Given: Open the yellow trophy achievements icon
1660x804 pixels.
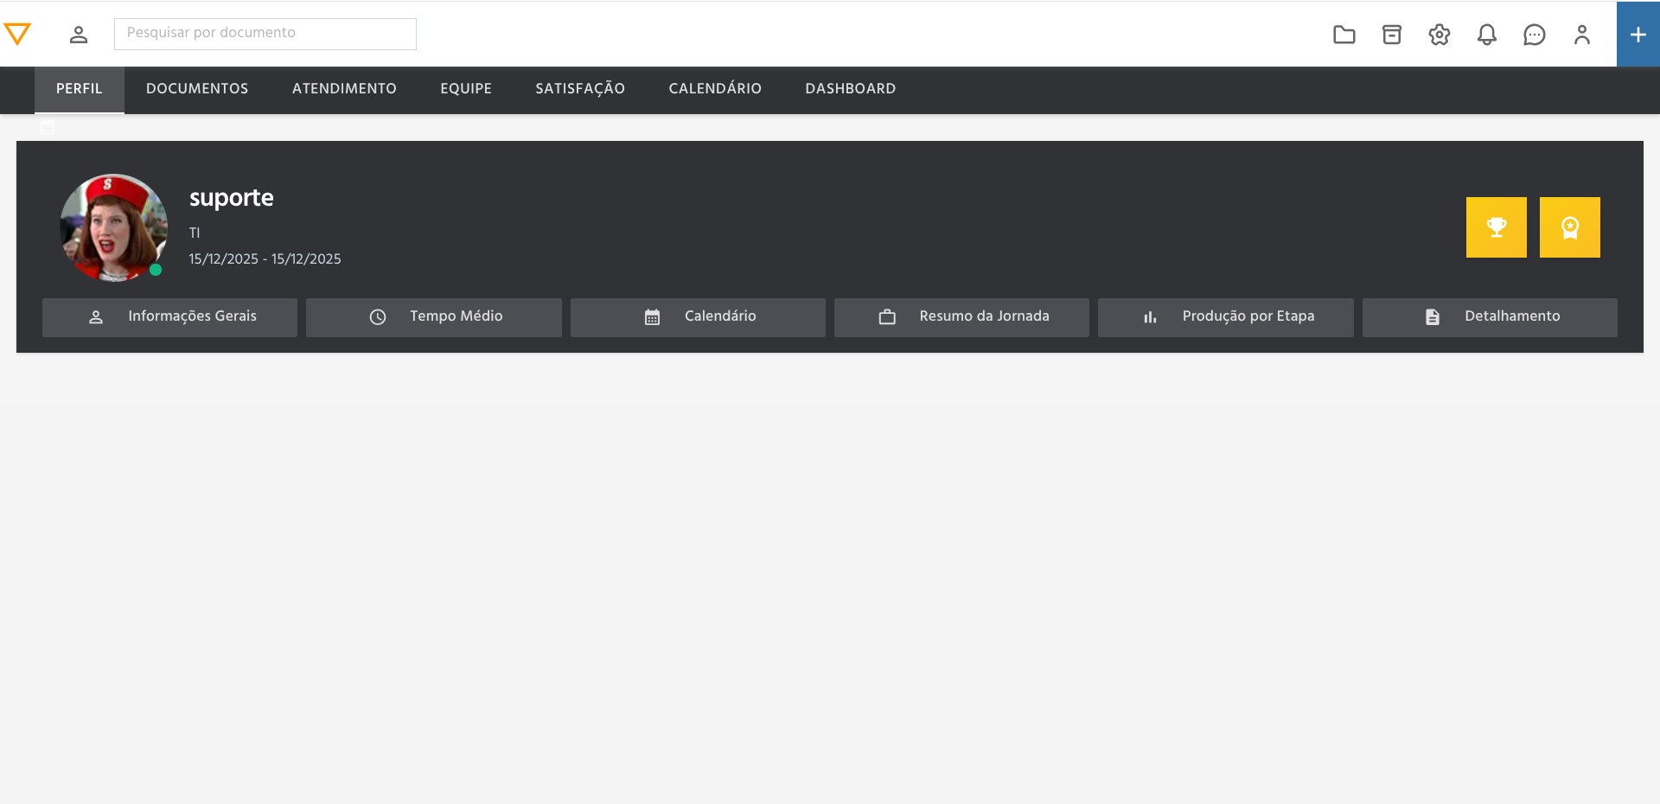Looking at the screenshot, I should coord(1496,227).
